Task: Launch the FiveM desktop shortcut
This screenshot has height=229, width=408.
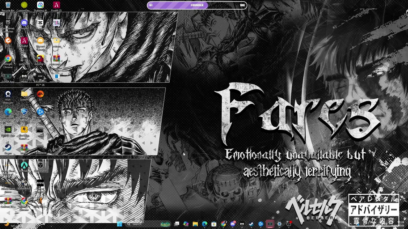Action: 24,42
